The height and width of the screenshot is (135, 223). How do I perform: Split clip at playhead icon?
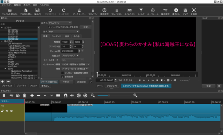pyautogui.click(x=58, y=96)
